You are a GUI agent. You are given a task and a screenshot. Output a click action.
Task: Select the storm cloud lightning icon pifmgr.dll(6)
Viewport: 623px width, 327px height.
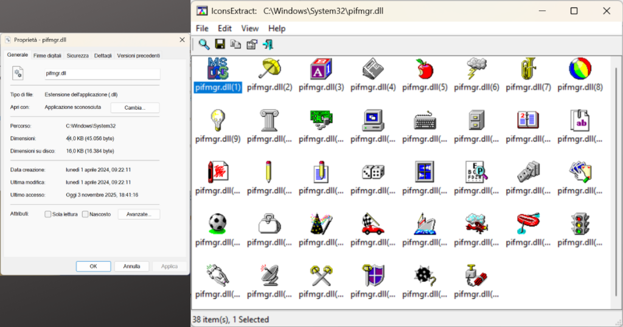(x=476, y=69)
